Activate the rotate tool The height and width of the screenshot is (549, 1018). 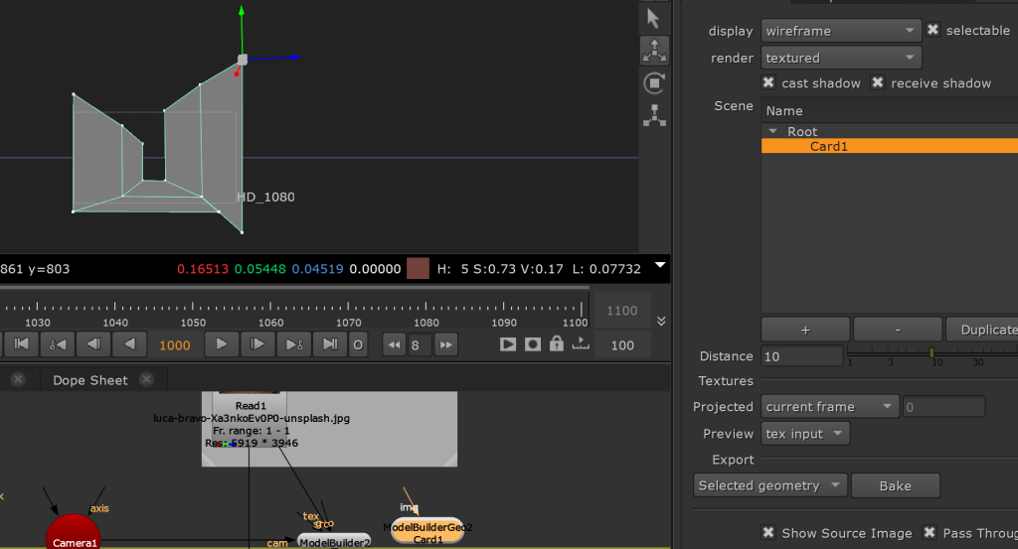pyautogui.click(x=653, y=82)
